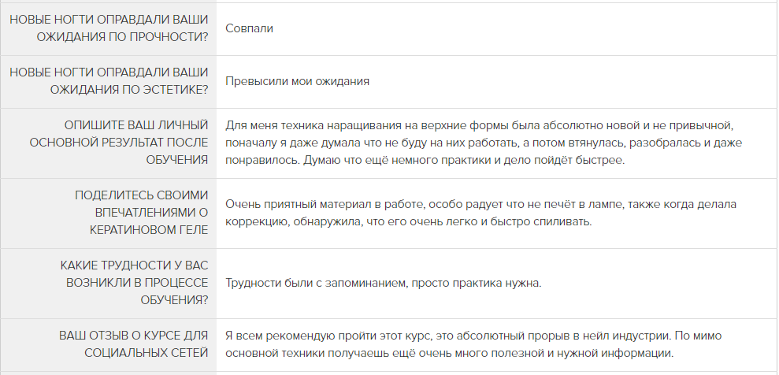Click the word "ОБУЧЕНИЯ?" in the difficulties label
Viewport: 779px width, 375px height.
[174, 300]
